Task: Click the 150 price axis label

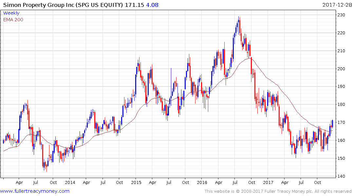Action: 341,158
